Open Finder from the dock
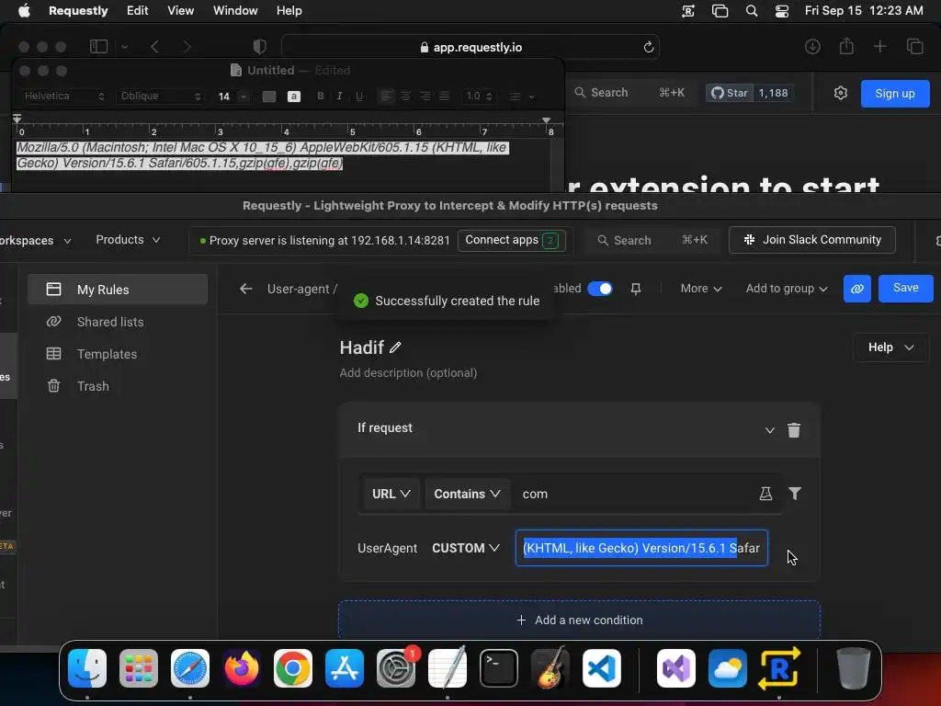The width and height of the screenshot is (941, 706). (x=87, y=667)
